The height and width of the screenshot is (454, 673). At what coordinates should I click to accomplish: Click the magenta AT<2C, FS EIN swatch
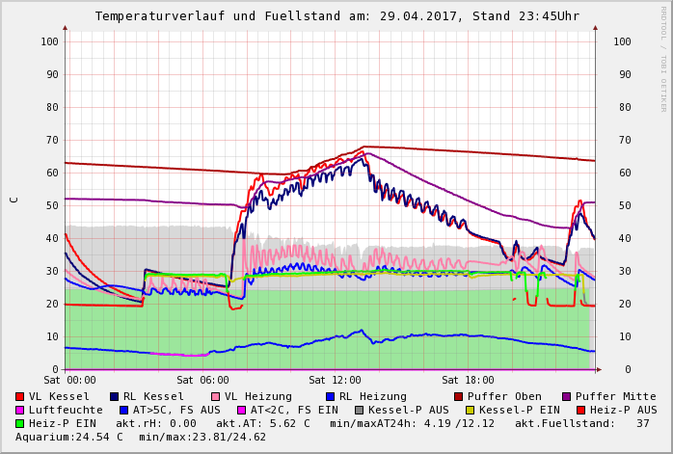241,410
